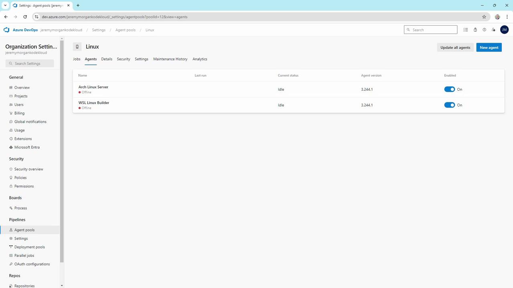Viewport: 513px width, 288px height.
Task: Open the jeremymorgankodekloud breadcrumb link
Action: click(61, 30)
